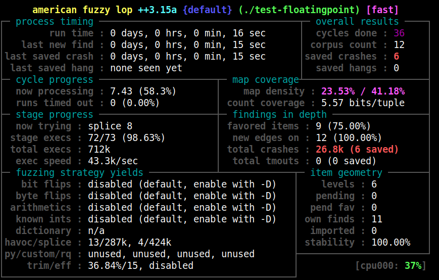439x280 pixels.
Task: Click the cpu000 37% usage indicator
Action: click(391, 266)
